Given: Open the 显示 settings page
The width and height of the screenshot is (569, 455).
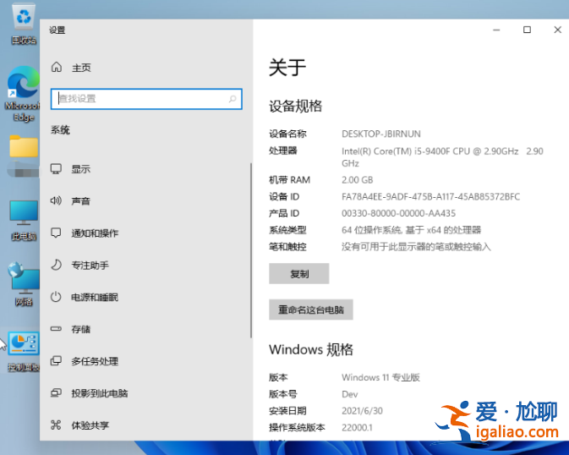Looking at the screenshot, I should (x=81, y=169).
